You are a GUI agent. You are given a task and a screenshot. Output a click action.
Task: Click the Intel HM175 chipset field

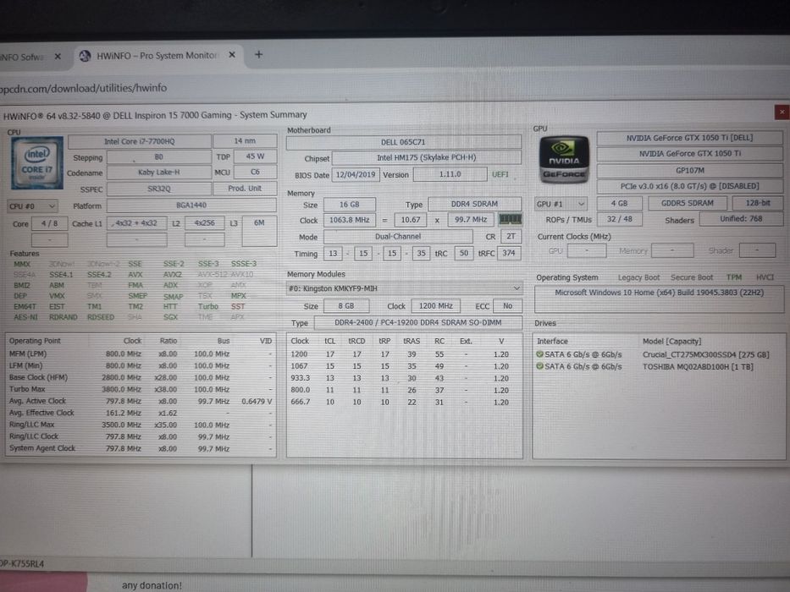coord(426,157)
